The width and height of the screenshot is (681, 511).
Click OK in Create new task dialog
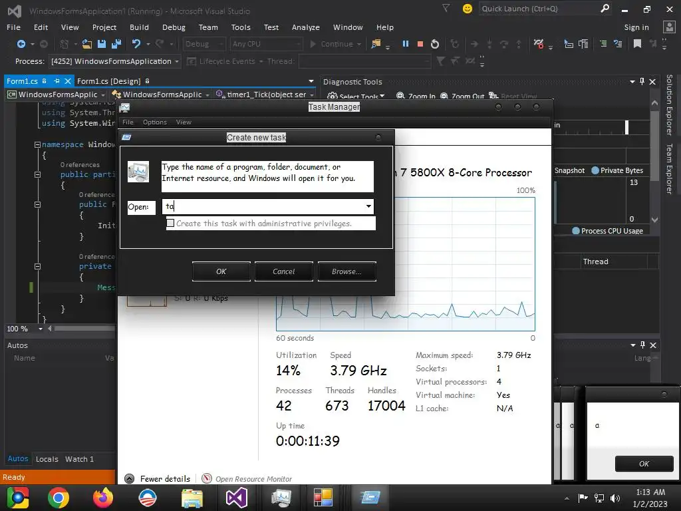pyautogui.click(x=221, y=271)
